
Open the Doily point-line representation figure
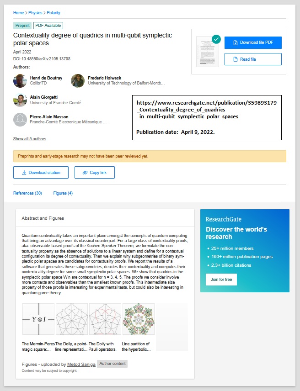pyautogui.click(x=72, y=319)
